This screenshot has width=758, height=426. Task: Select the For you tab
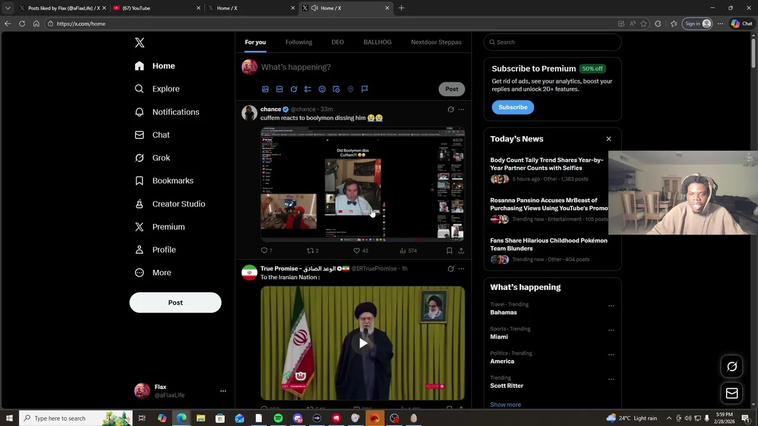(255, 42)
